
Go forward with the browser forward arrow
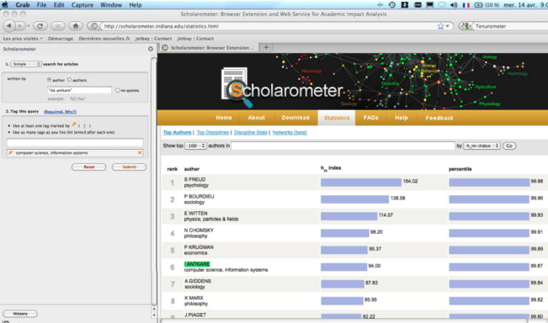coord(20,26)
